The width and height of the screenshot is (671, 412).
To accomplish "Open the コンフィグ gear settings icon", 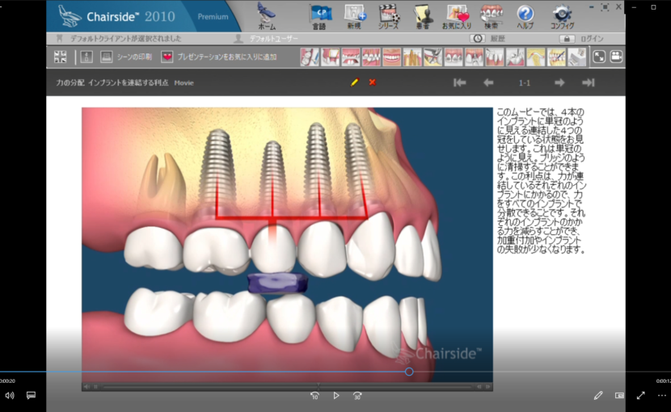I will coord(563,16).
